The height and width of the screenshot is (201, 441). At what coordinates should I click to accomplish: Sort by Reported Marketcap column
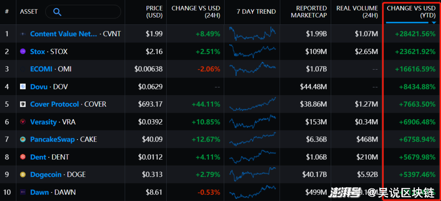coord(309,11)
